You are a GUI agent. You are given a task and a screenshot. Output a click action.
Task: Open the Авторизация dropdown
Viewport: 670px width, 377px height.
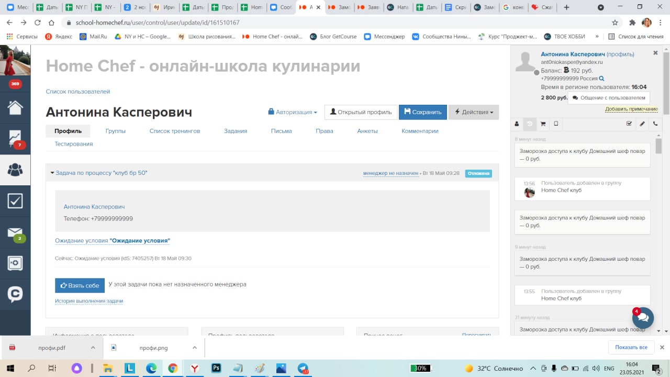(x=293, y=112)
